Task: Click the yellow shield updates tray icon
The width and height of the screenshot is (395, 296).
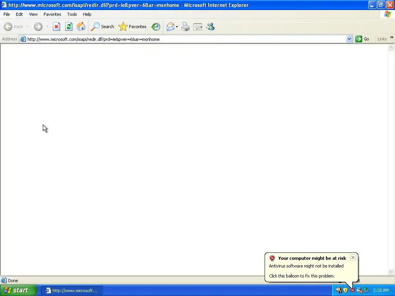Action: 345,291
